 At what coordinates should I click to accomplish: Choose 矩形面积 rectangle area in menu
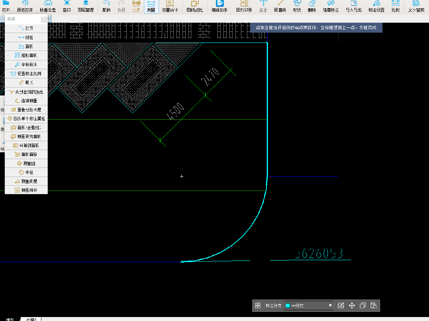(x=26, y=55)
